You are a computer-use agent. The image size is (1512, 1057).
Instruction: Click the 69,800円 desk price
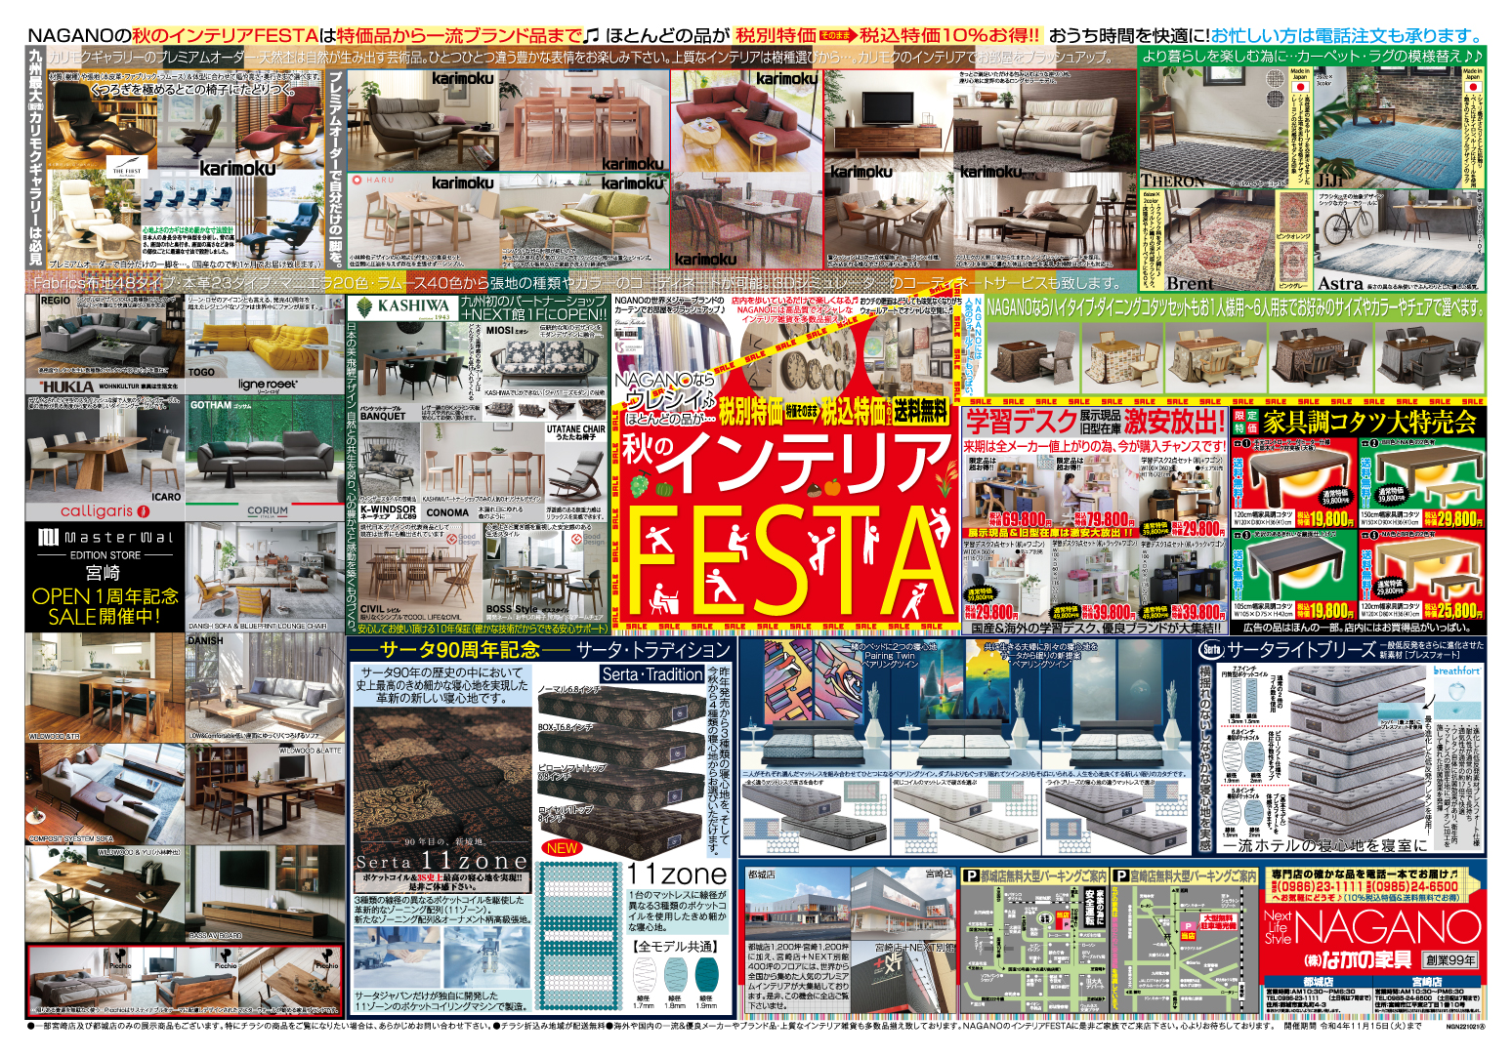[x=1021, y=520]
